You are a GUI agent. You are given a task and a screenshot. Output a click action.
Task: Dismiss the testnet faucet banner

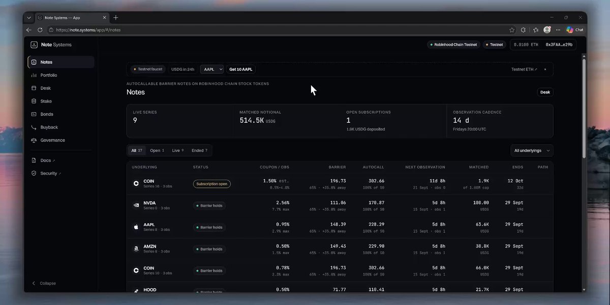point(545,69)
